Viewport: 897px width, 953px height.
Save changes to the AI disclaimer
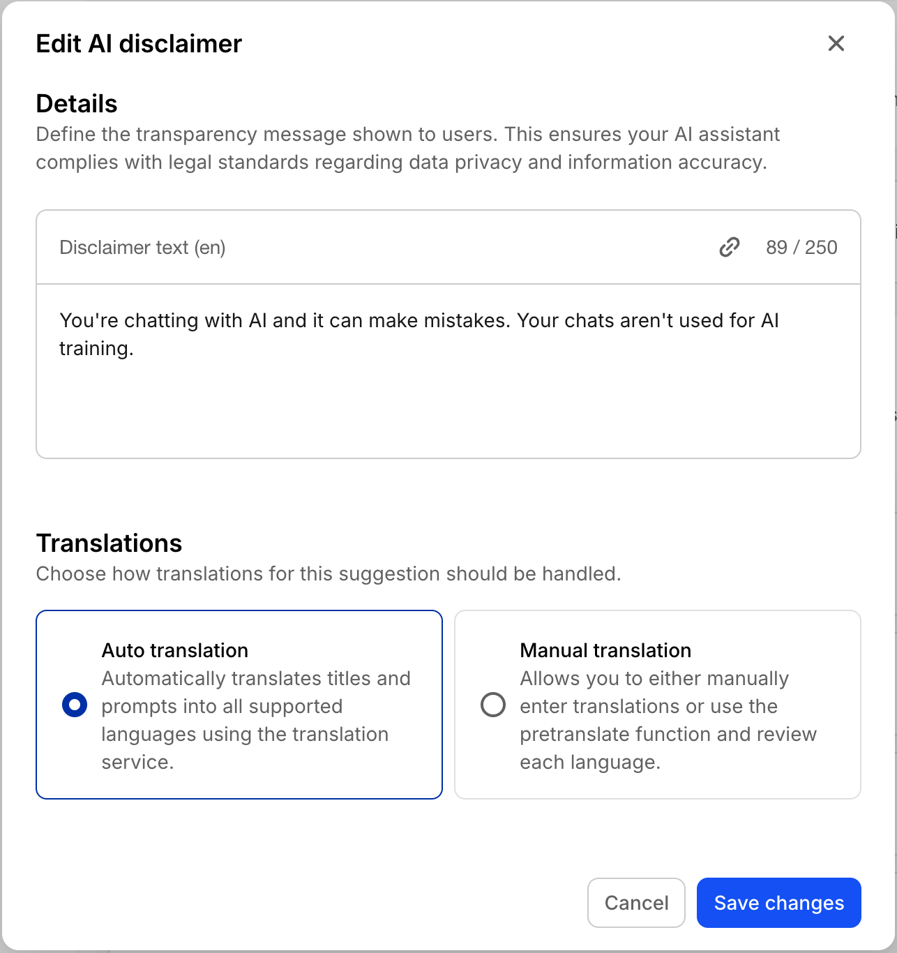click(x=778, y=903)
